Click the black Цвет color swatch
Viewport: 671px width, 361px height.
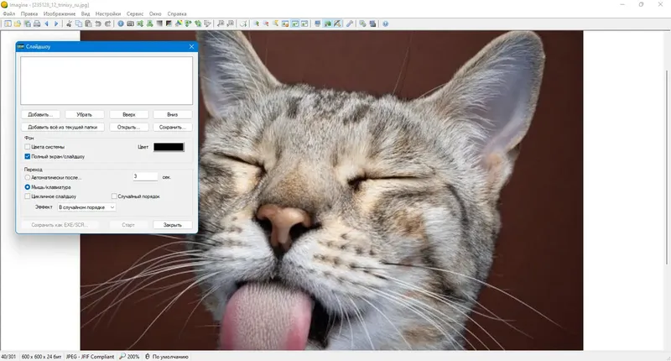click(169, 147)
